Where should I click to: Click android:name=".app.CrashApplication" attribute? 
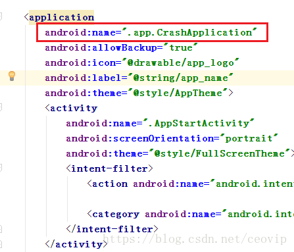151,32
